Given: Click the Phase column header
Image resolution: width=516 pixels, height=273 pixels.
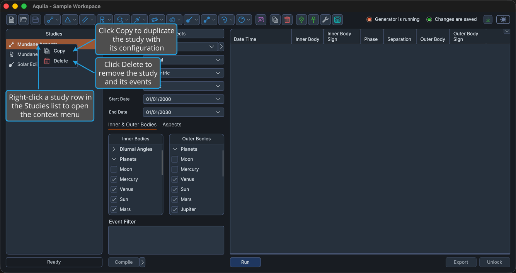Looking at the screenshot, I should 371,37.
